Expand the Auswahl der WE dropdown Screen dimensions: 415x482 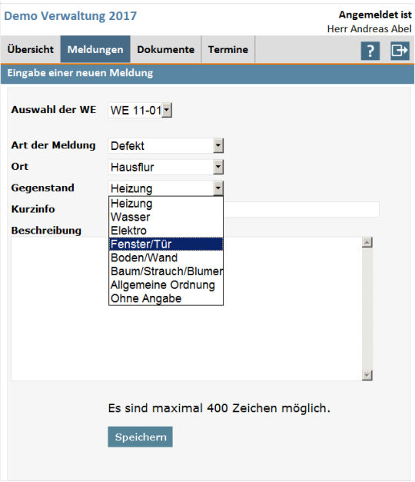coord(167,110)
